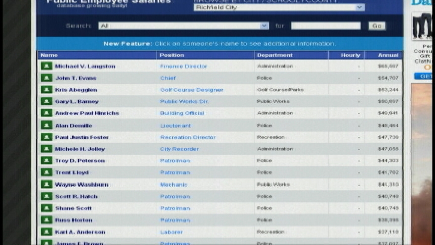Click the Golf Course Designer position link
Image resolution: width=435 pixels, height=245 pixels.
pyautogui.click(x=191, y=90)
